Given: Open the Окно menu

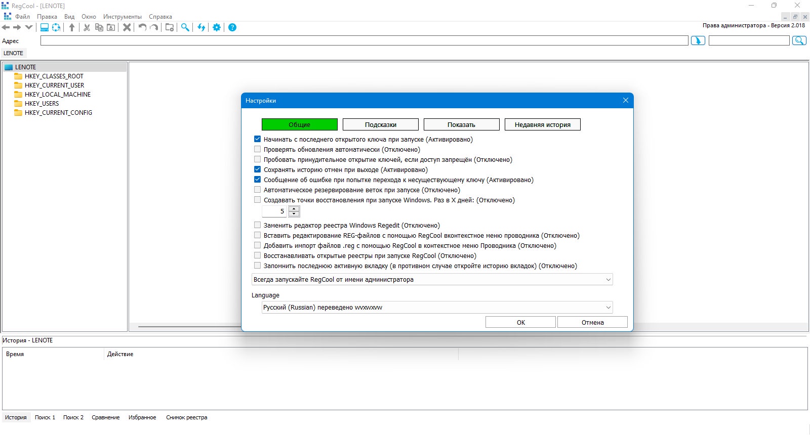Looking at the screenshot, I should (x=89, y=17).
